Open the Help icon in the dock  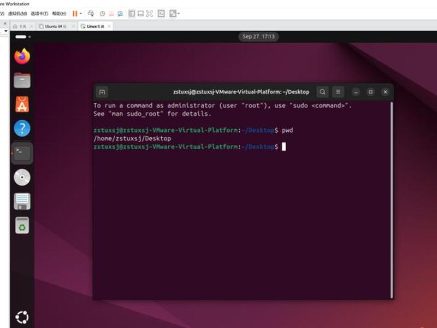coord(22,128)
